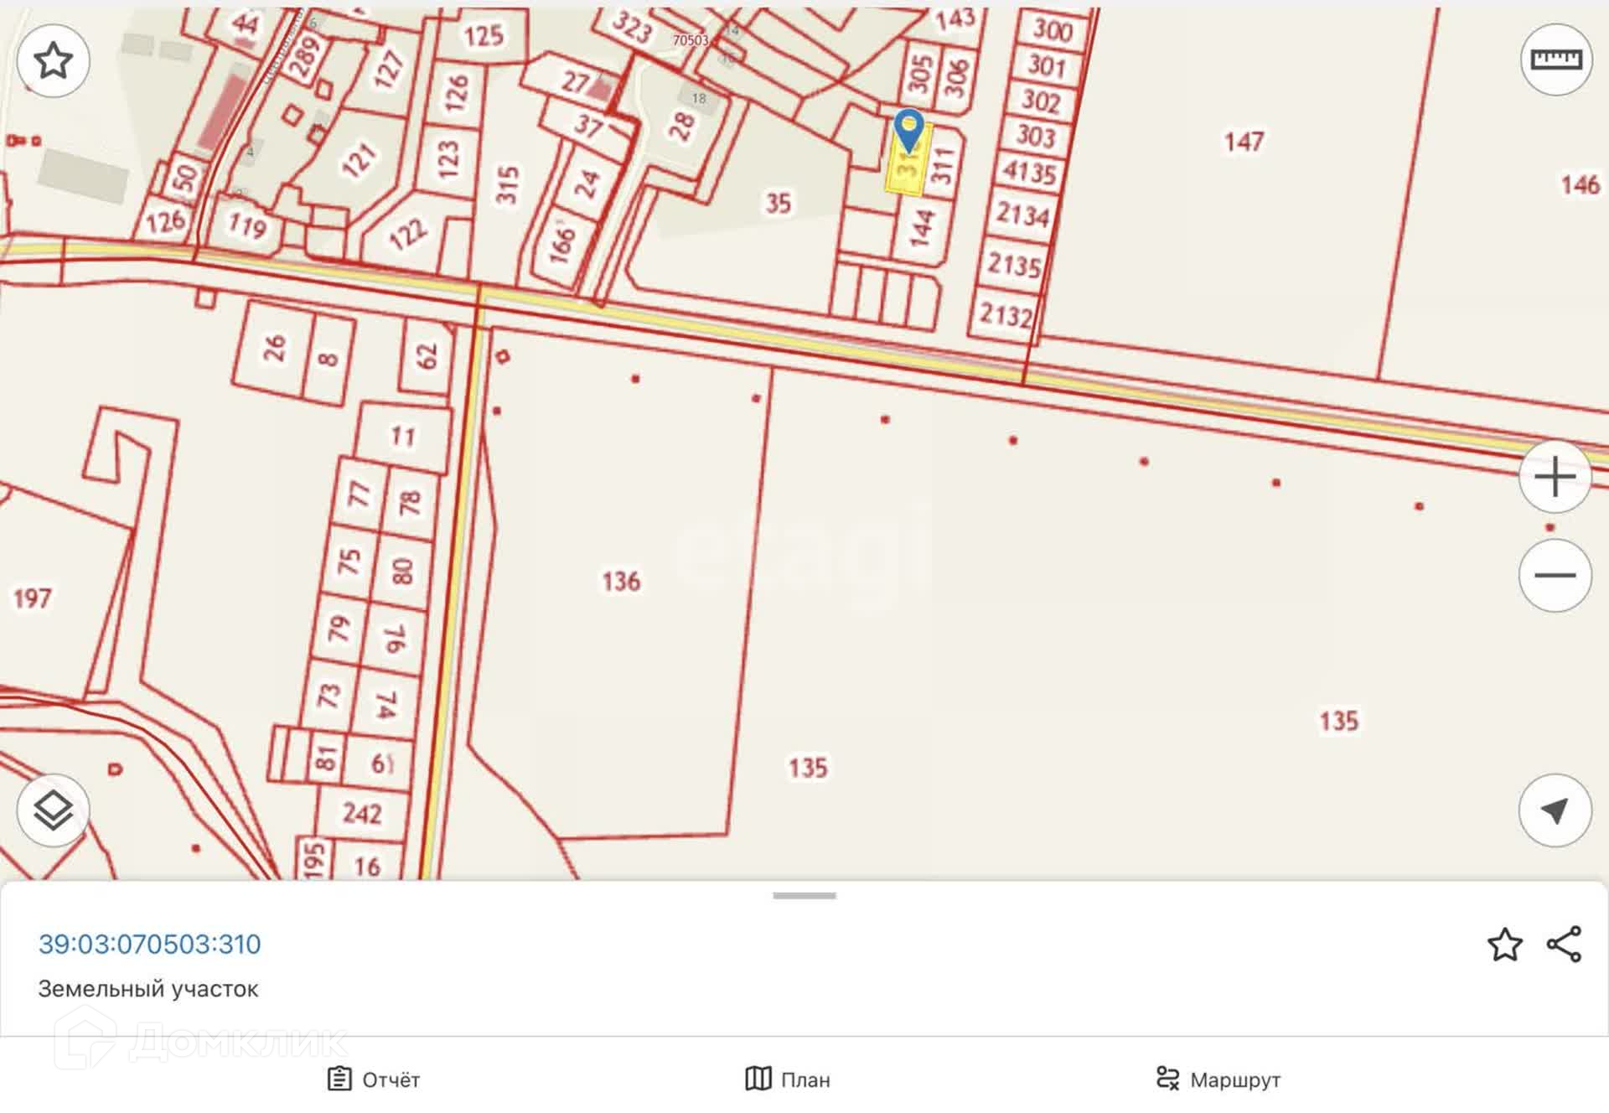Select parcel 197 on the map
Screen dimensions: 1609x1113
click(x=32, y=598)
